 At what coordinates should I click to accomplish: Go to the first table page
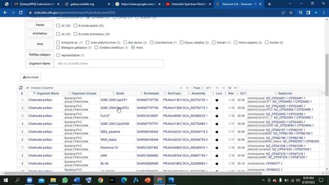click(181, 88)
